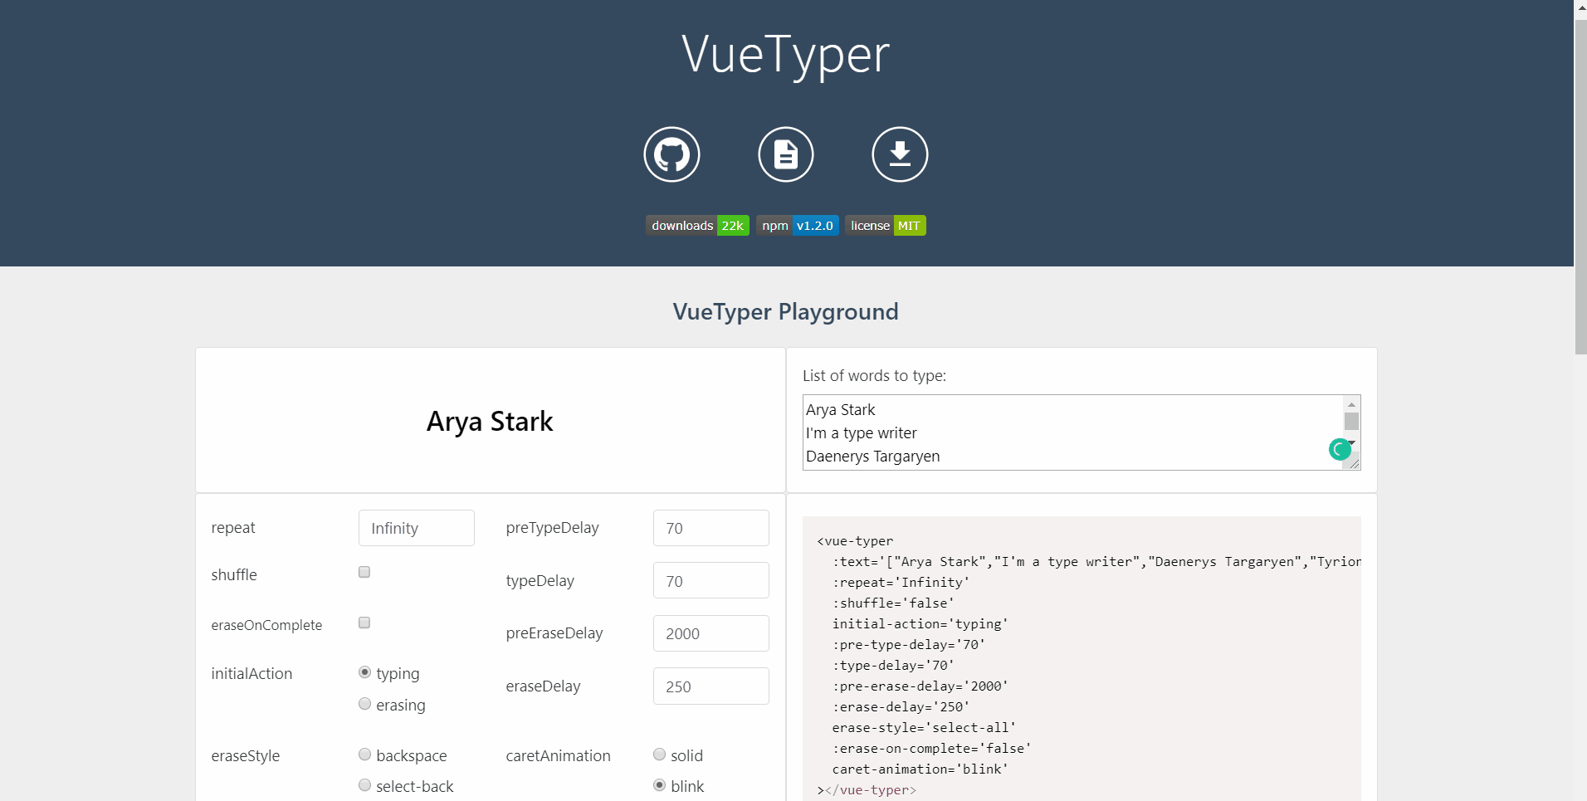Screen dimensions: 1587x801
Task: Click the 'license MIT' badge
Action: point(885,225)
